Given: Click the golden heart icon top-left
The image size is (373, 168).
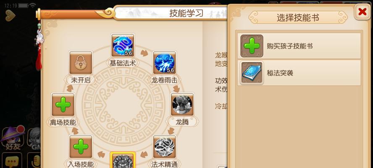Looking at the screenshot, I should [10, 16].
